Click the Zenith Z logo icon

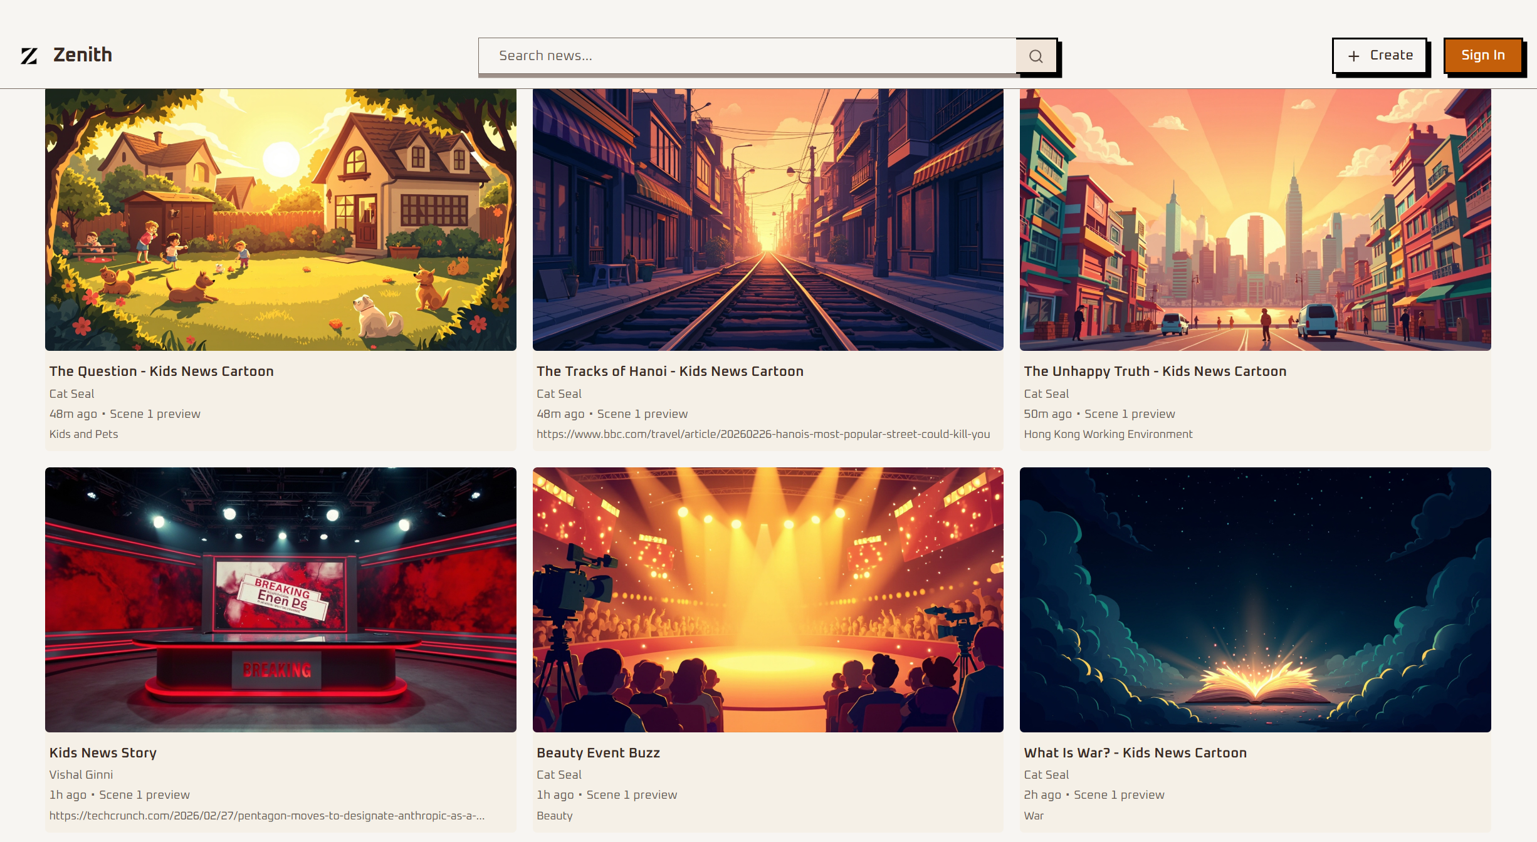pyautogui.click(x=29, y=56)
